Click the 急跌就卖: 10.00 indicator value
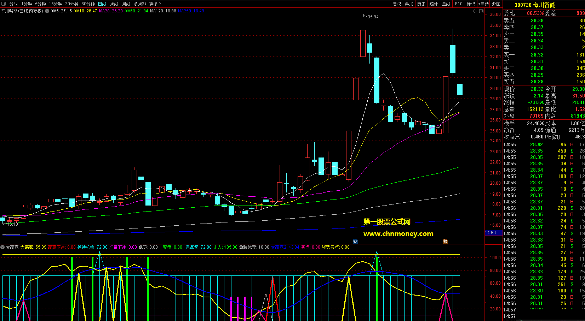 point(254,247)
